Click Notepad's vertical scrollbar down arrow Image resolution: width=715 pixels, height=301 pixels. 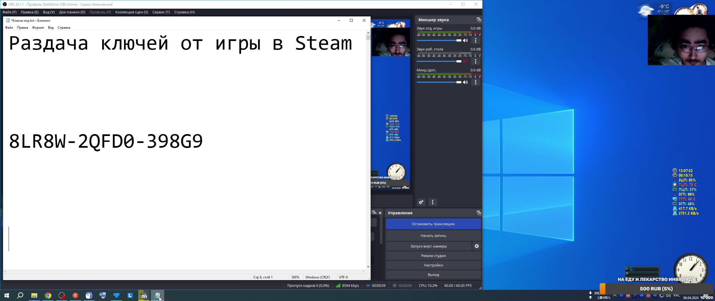click(x=368, y=267)
